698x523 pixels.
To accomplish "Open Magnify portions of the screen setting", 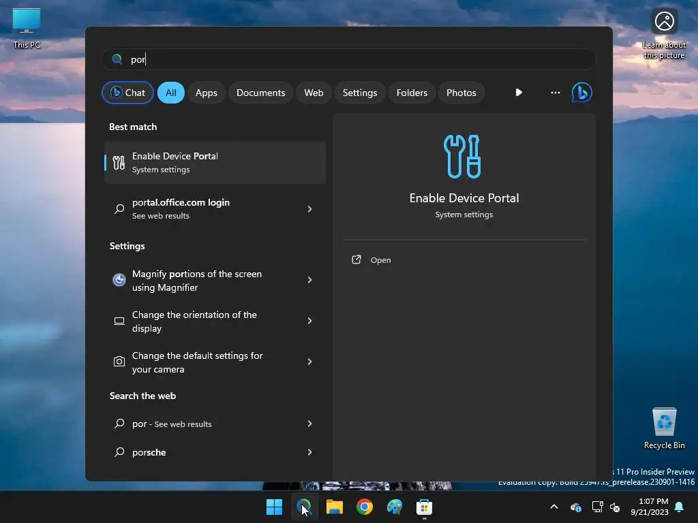I will [215, 280].
